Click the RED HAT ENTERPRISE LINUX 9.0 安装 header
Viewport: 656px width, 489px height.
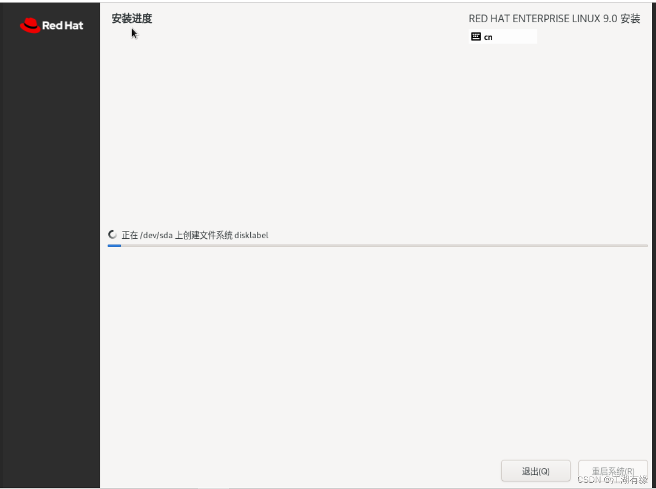pos(554,19)
